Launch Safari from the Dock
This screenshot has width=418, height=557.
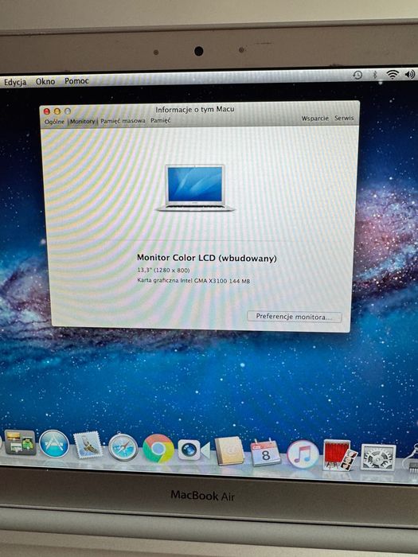point(123,447)
